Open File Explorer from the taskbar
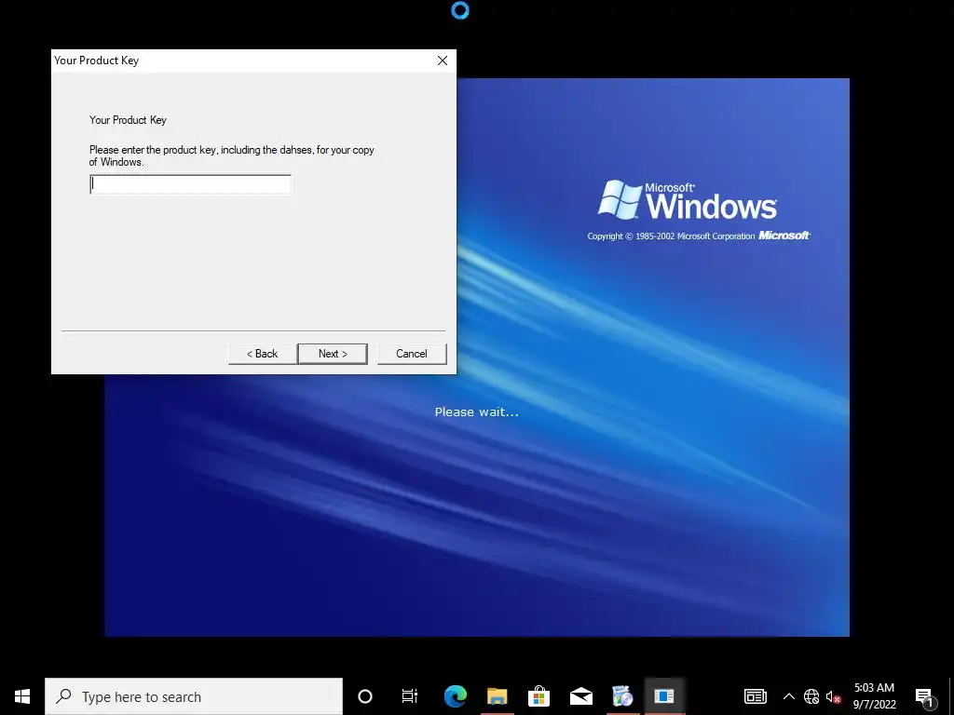Image resolution: width=954 pixels, height=715 pixels. click(497, 696)
